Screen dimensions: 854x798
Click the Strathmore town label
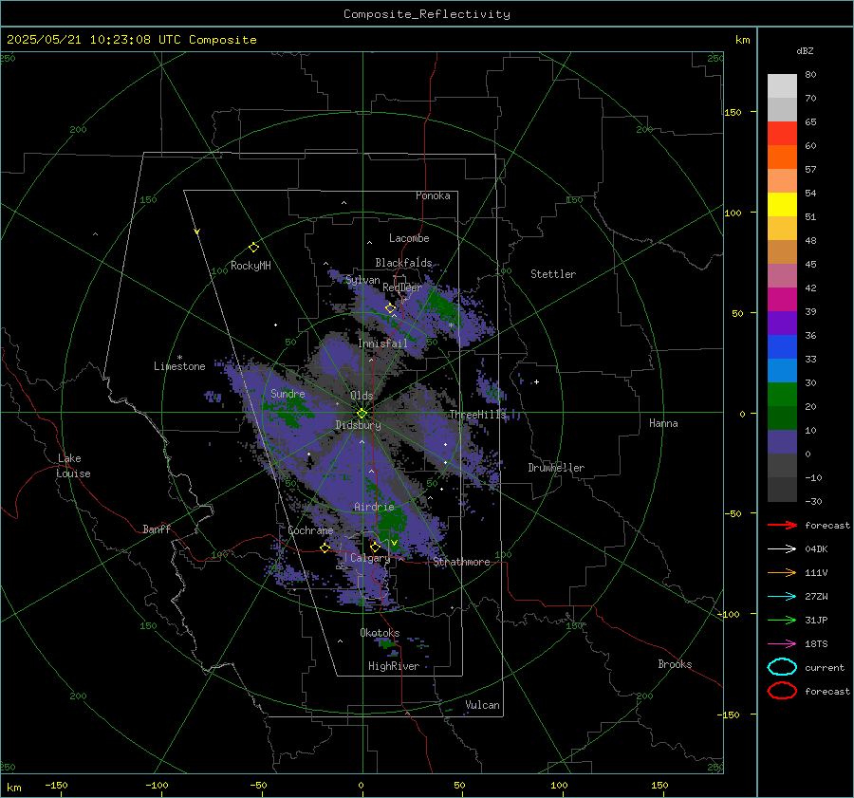[462, 562]
